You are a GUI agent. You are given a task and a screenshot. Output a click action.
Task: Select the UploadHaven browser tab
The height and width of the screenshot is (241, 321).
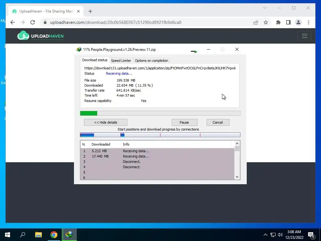click(46, 11)
